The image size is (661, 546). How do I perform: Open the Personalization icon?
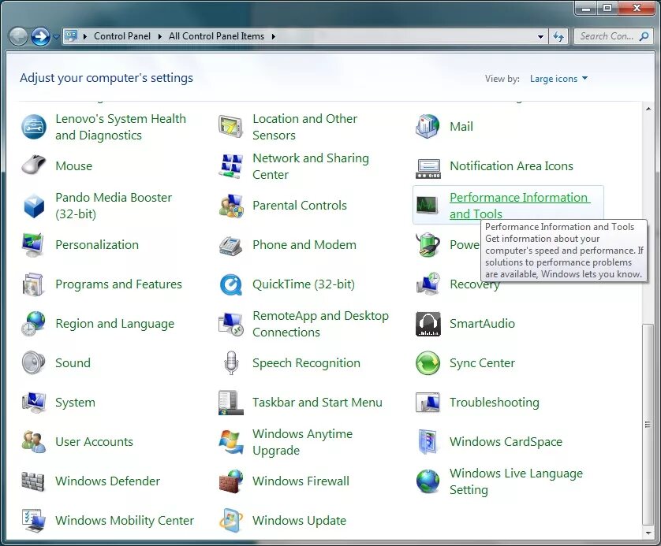[33, 244]
